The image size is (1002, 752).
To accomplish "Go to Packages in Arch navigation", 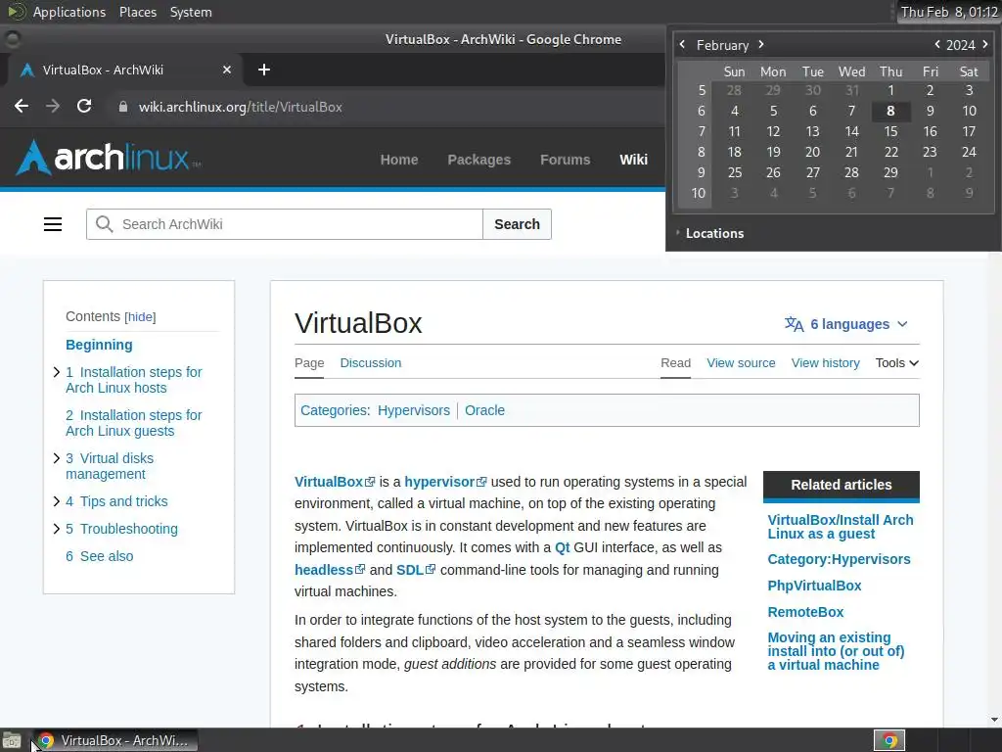I will [x=478, y=160].
